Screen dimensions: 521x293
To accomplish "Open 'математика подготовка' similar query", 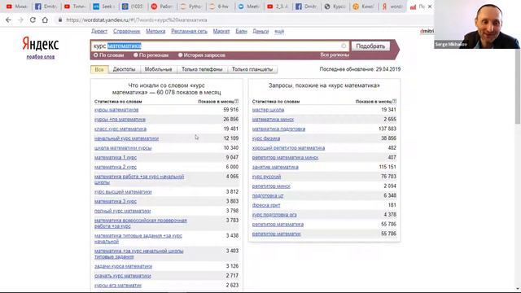I will 278,129.
